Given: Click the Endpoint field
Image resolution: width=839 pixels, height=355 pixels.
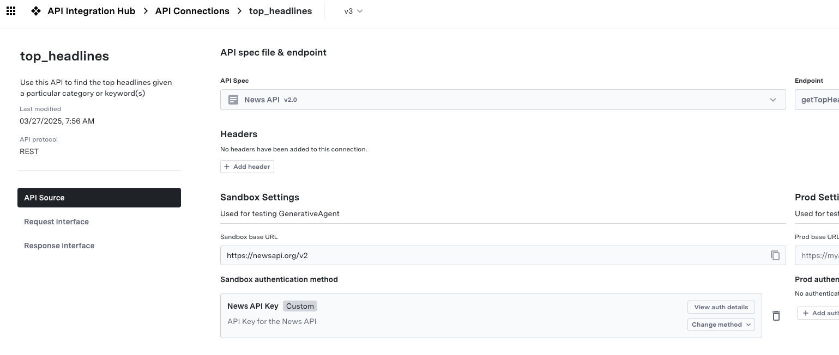Looking at the screenshot, I should tap(818, 100).
